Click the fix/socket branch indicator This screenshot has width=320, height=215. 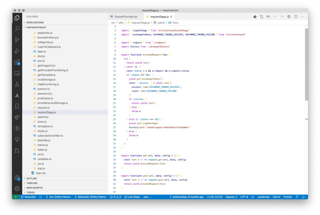28,197
